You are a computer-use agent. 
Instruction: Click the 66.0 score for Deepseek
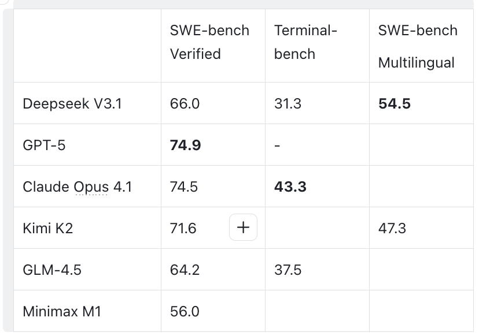[x=185, y=104]
